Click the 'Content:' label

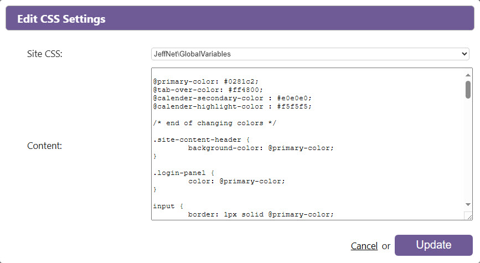(44, 146)
